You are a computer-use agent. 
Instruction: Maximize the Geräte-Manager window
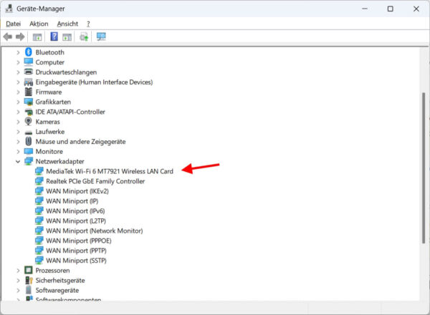(x=391, y=9)
